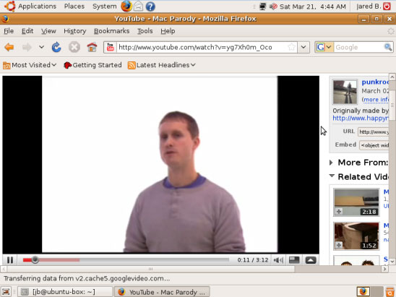Open the help icon in the top panel
This screenshot has height=297, width=396.
pyautogui.click(x=150, y=7)
